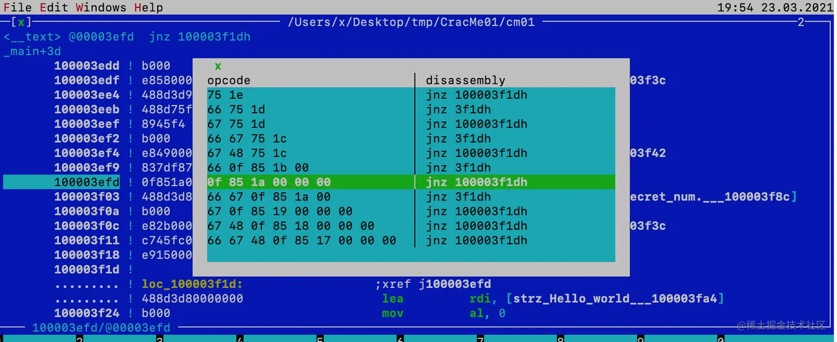Click status bar offset 100003efd/@00003efd
The height and width of the screenshot is (342, 837).
click(101, 328)
